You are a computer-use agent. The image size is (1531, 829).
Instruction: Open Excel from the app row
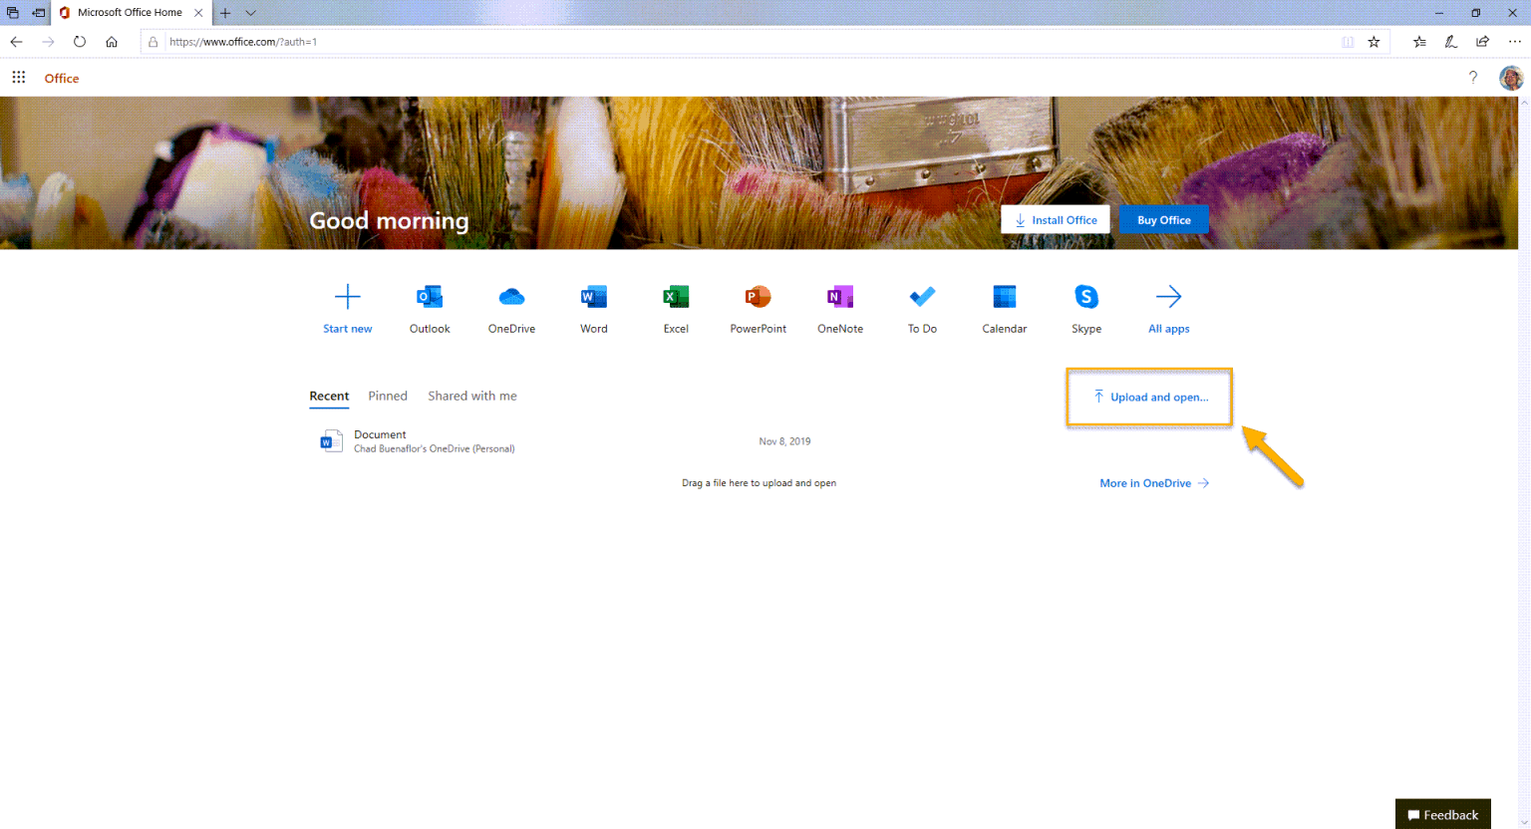click(675, 304)
